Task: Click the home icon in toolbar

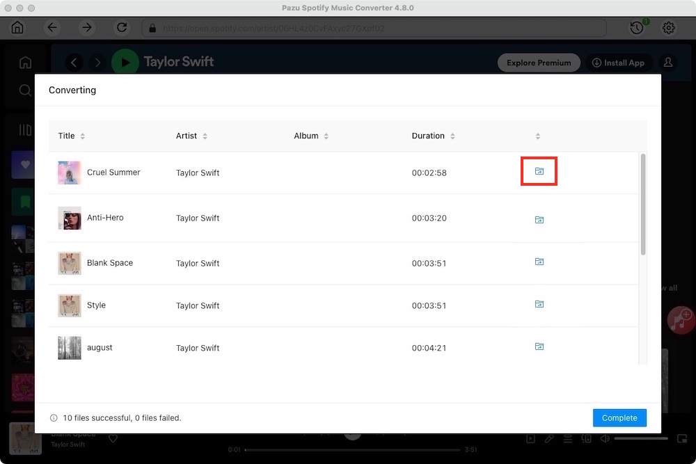Action: point(17,28)
